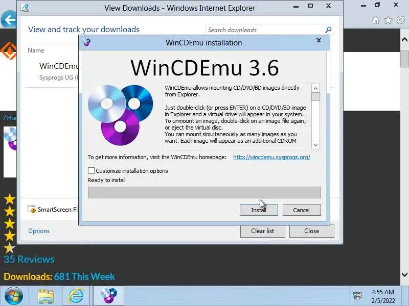Click the Install button in WinCDEmu installer
This screenshot has height=306, width=409.
point(259,210)
